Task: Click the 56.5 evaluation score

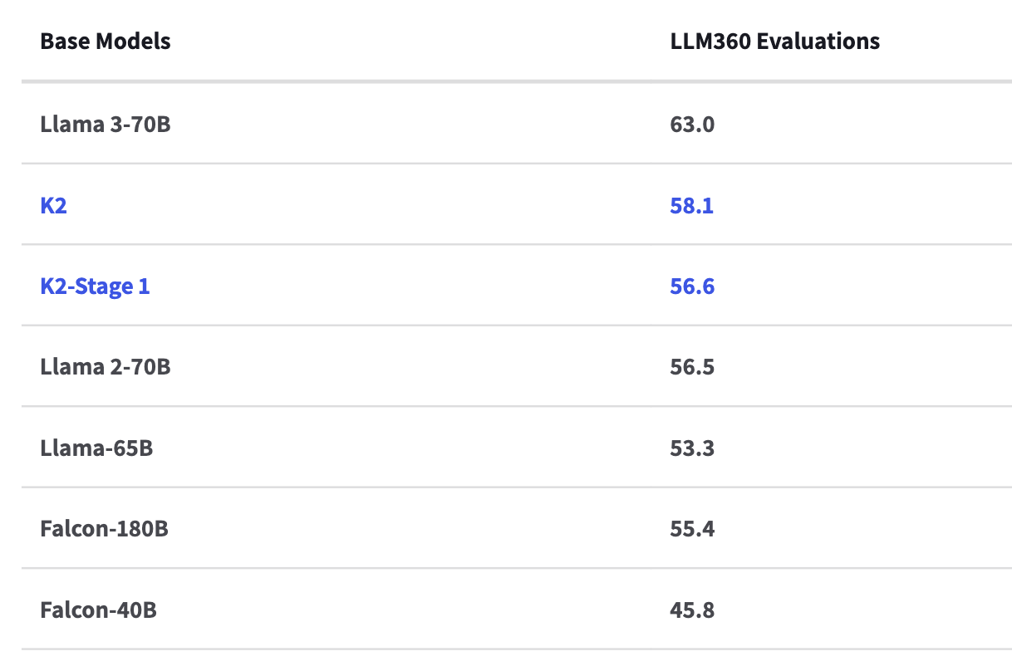Action: pos(692,367)
